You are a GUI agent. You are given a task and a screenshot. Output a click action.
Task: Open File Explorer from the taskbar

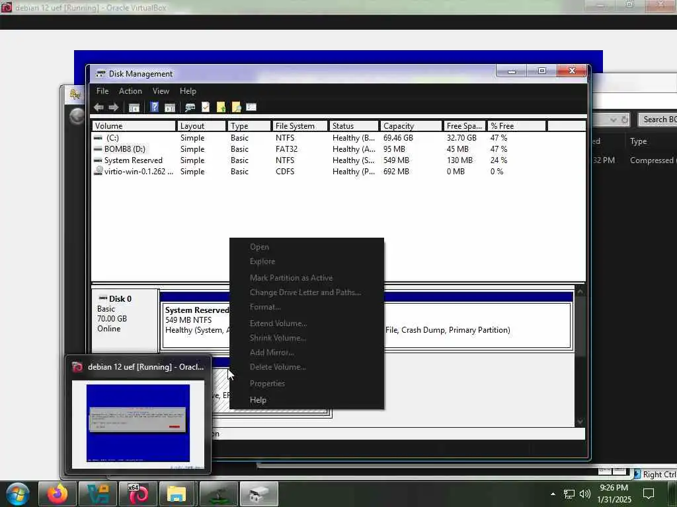point(176,494)
